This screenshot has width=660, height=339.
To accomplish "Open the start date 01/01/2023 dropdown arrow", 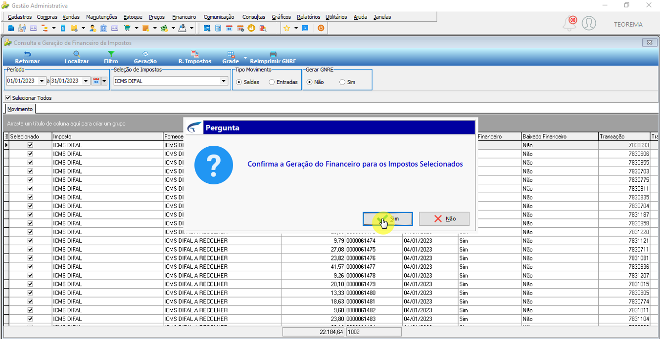I will pyautogui.click(x=42, y=81).
